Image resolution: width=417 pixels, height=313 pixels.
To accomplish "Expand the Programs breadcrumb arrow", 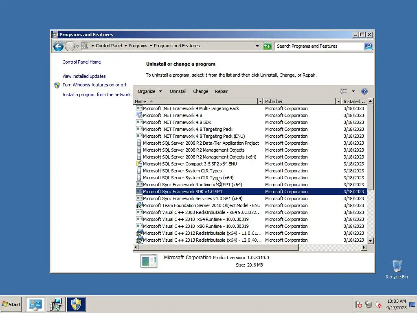I will [x=151, y=46].
